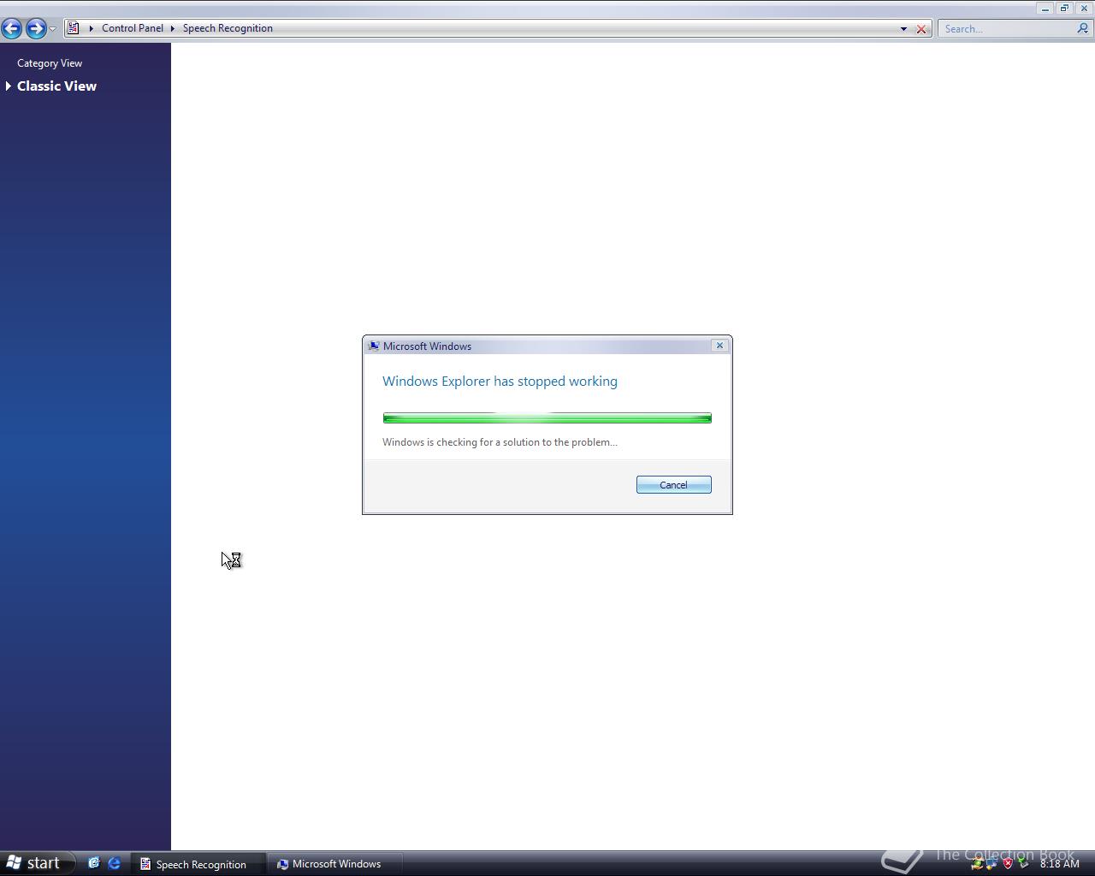This screenshot has width=1095, height=876.
Task: Open the address bar history dropdown
Action: click(903, 29)
